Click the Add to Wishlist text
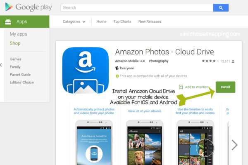Screen dimensions: 248x165 [196, 87]
